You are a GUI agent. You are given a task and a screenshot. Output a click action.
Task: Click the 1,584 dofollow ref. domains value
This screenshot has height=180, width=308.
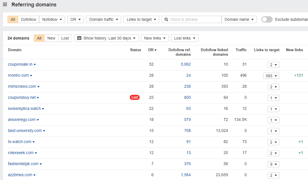(x=186, y=175)
